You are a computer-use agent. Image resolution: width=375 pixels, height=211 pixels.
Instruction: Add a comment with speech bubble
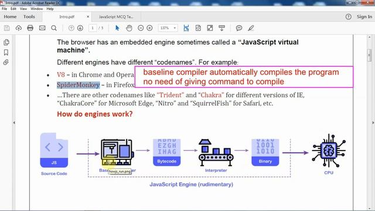click(239, 28)
